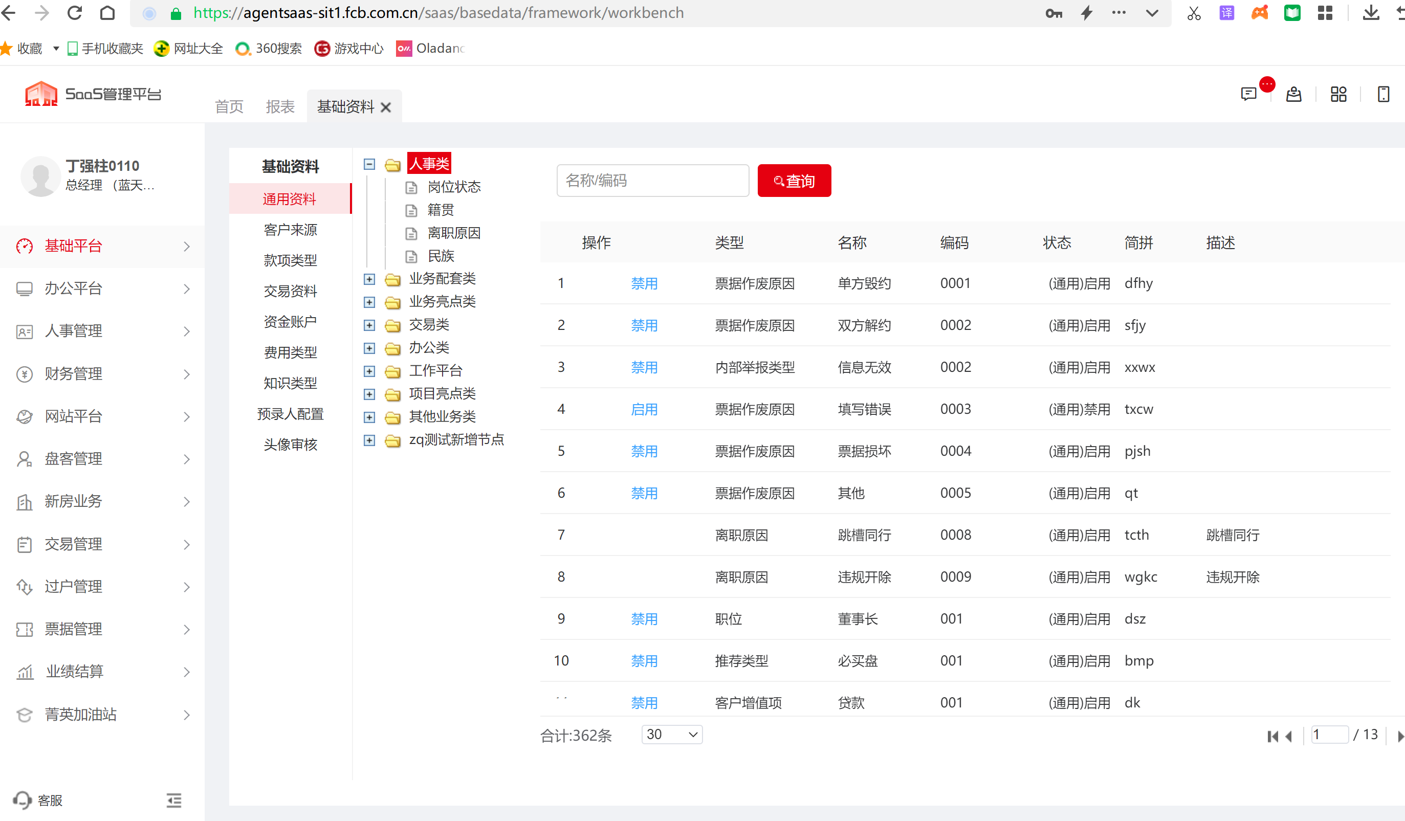
Task: Expand the 票据管理 sidebar menu
Action: click(x=102, y=629)
